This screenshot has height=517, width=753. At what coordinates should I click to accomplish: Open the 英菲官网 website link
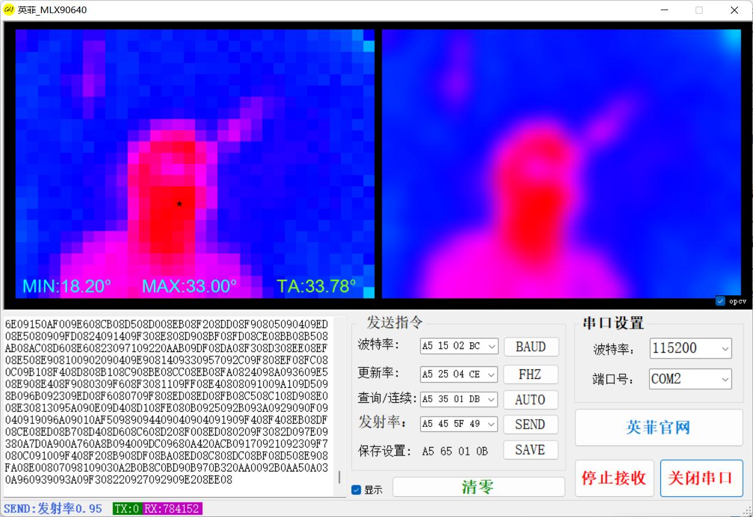pos(659,427)
